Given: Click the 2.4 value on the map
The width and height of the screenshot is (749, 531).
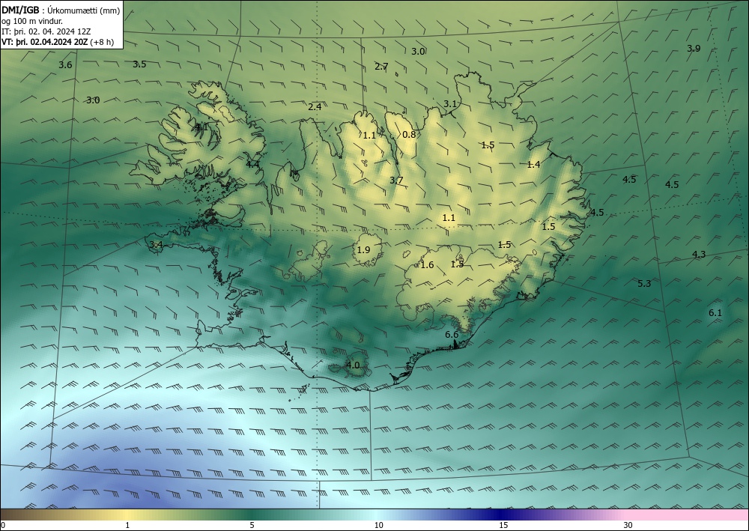Looking at the screenshot, I should (315, 107).
